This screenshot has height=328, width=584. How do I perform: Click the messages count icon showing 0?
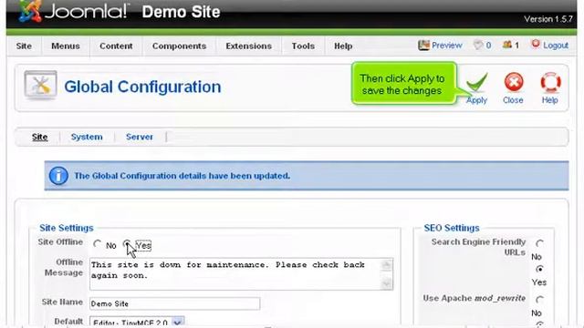point(478,46)
